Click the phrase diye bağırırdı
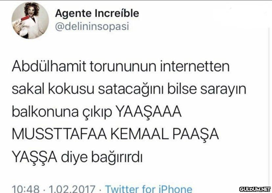Screen dimensions: 272x193 point(102,158)
